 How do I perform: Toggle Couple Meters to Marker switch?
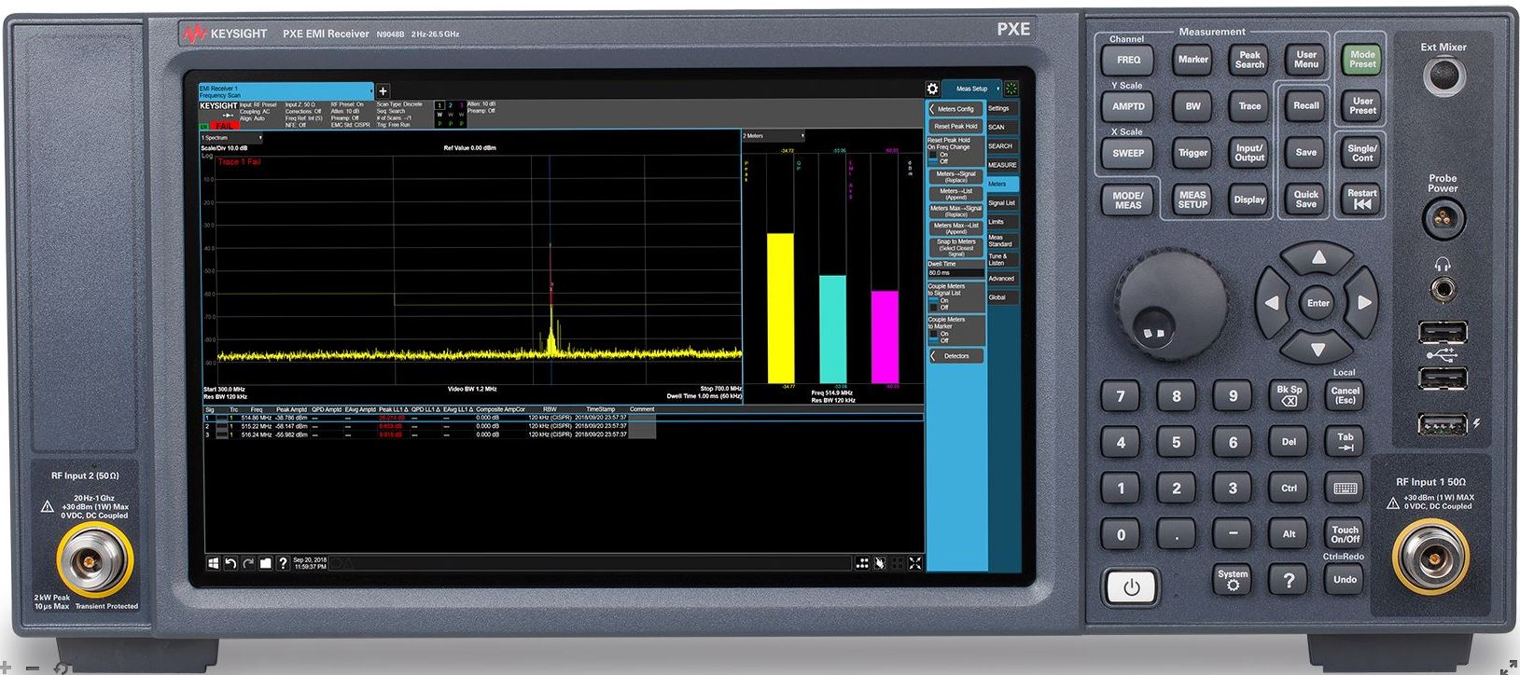coord(933,337)
